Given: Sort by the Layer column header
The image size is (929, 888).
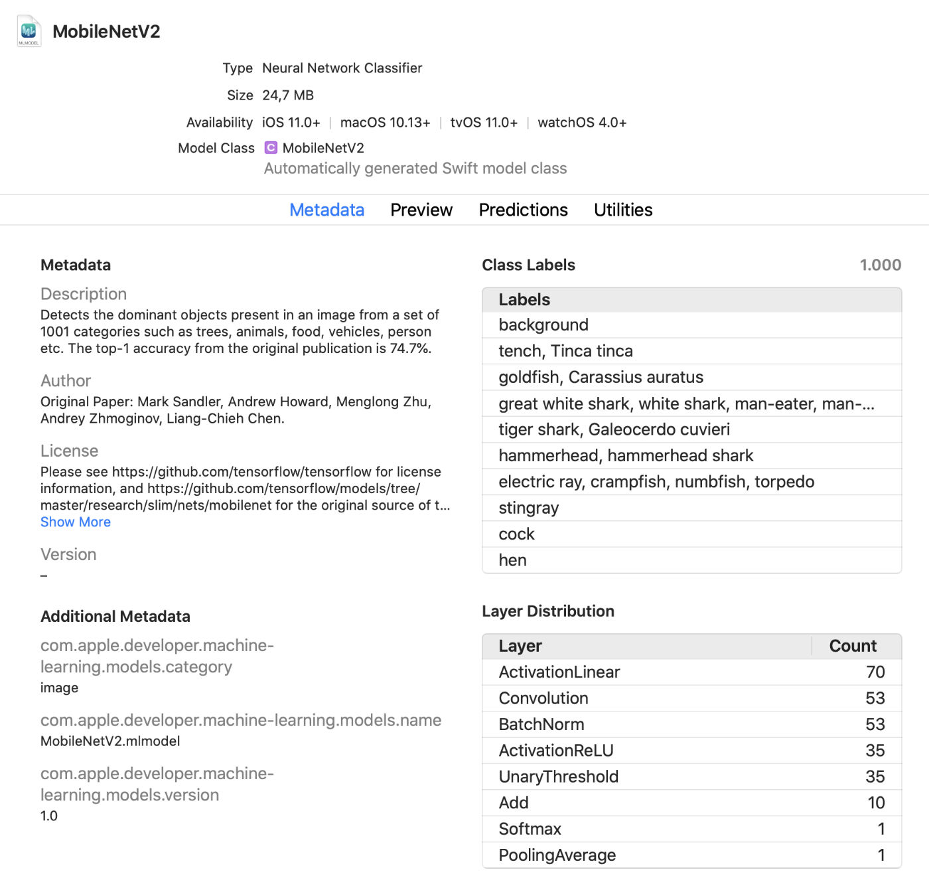Looking at the screenshot, I should [x=520, y=646].
